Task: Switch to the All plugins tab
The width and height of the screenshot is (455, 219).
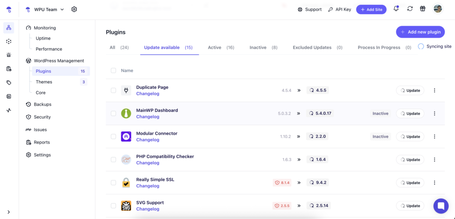Action: coord(119,47)
